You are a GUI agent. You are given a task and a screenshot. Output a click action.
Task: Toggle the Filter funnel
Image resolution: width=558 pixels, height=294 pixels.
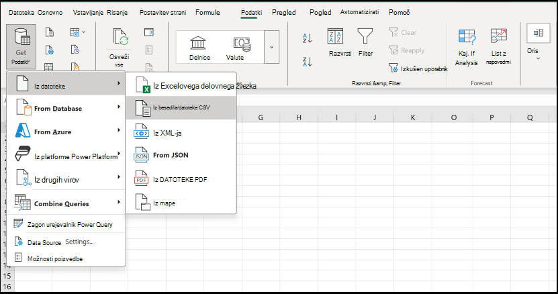pyautogui.click(x=365, y=42)
